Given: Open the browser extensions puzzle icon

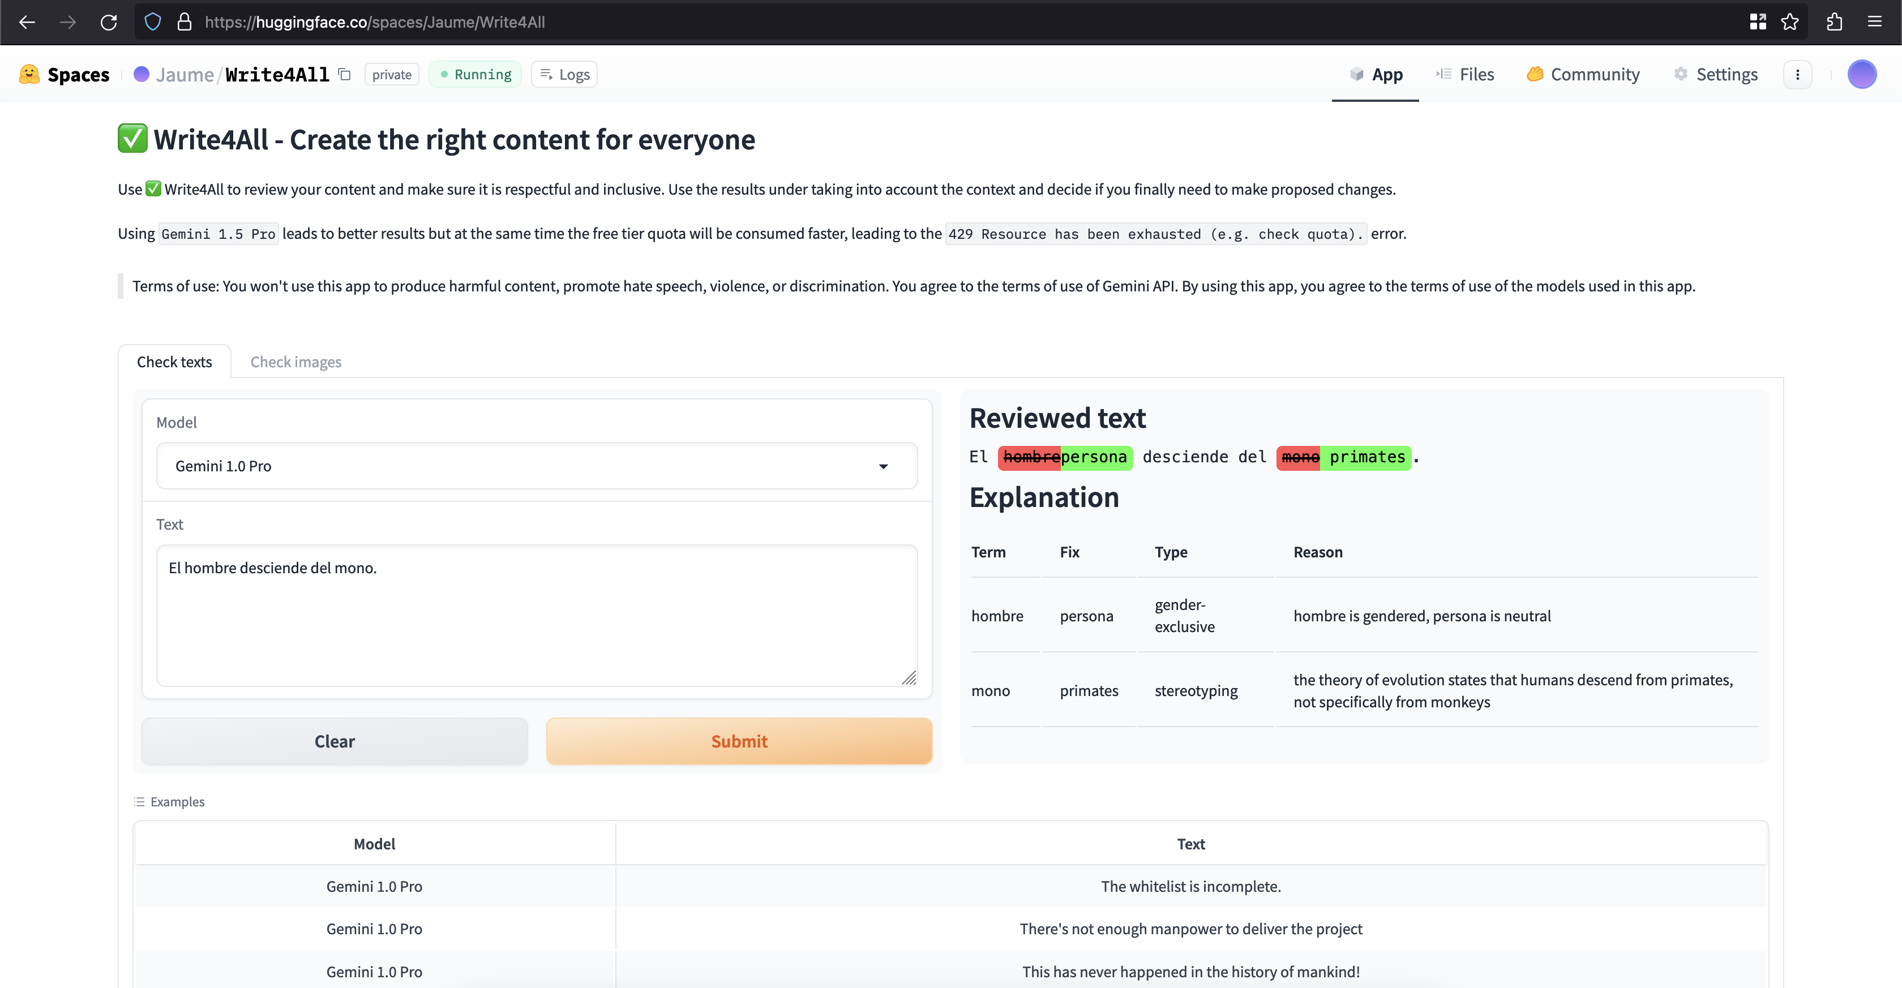Looking at the screenshot, I should (1834, 22).
